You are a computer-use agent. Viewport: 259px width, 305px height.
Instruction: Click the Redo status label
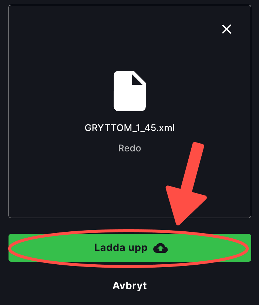point(130,148)
